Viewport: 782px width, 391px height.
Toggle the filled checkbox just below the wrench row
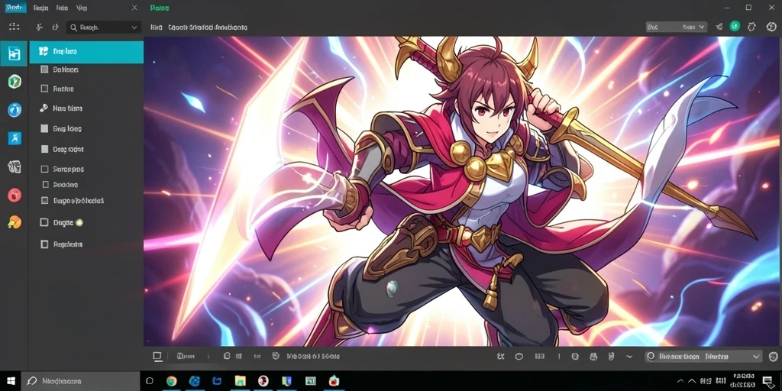[x=44, y=128]
